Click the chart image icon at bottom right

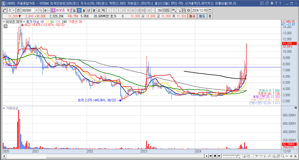click(278, 156)
